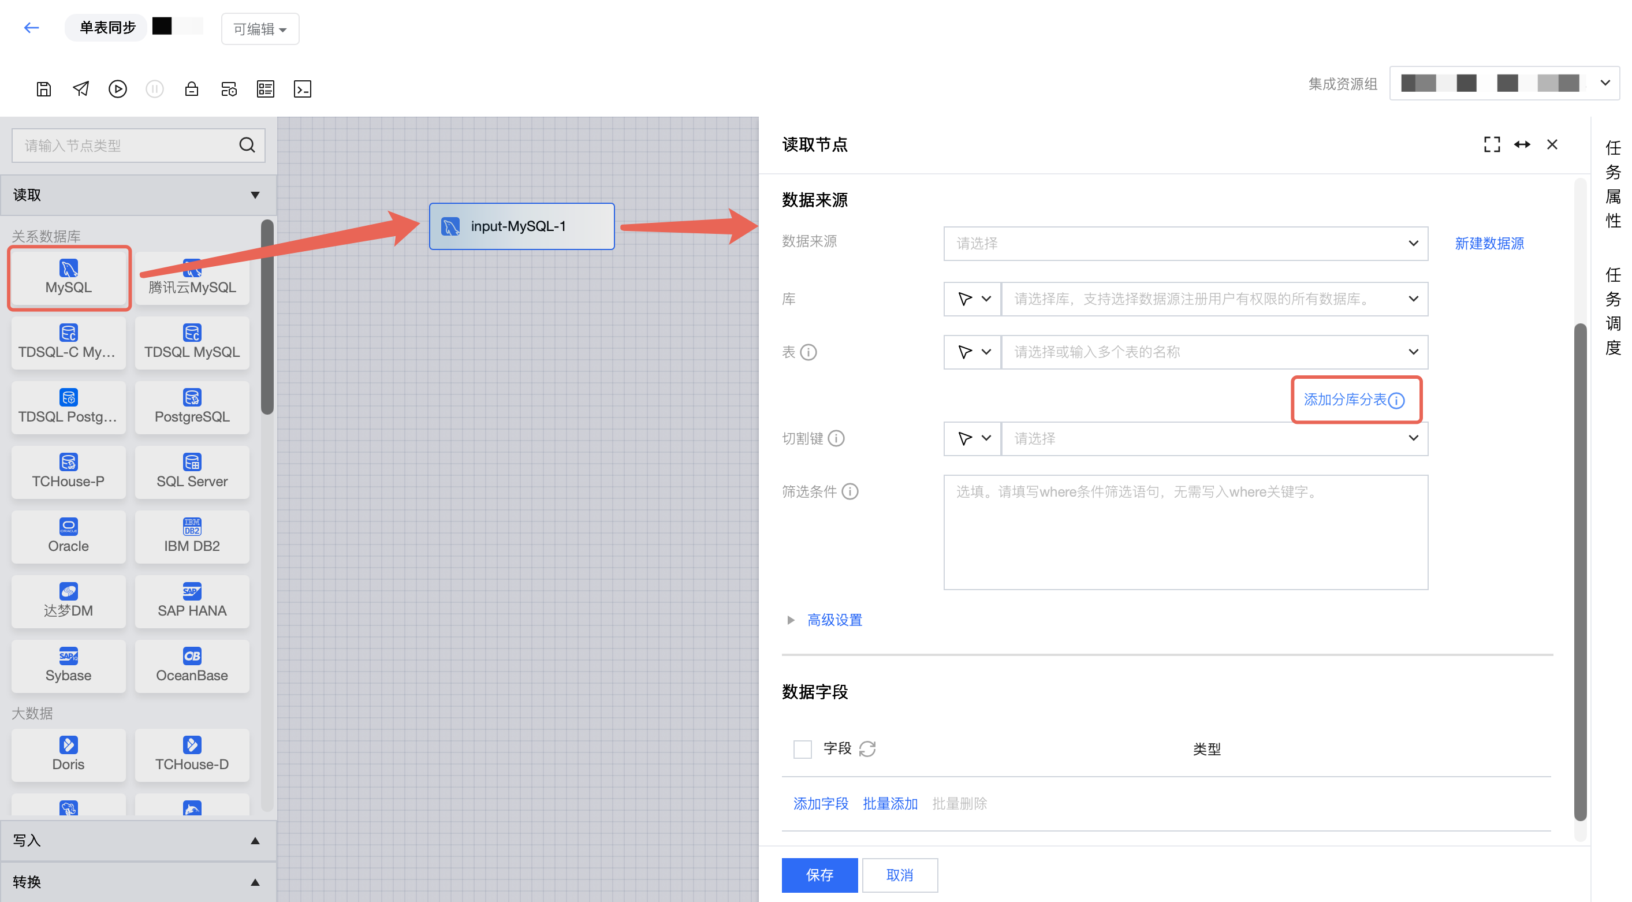This screenshot has height=902, width=1632.
Task: Click the save icon in toolbar
Action: pos(44,90)
